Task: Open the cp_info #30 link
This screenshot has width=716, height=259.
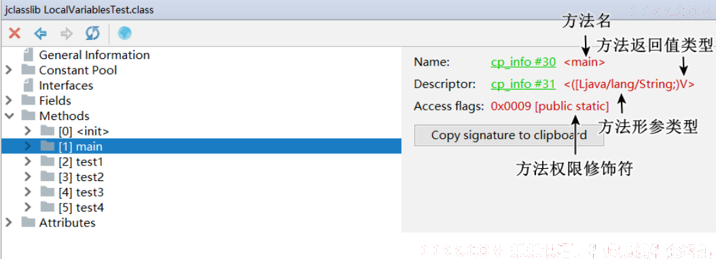Action: (523, 62)
